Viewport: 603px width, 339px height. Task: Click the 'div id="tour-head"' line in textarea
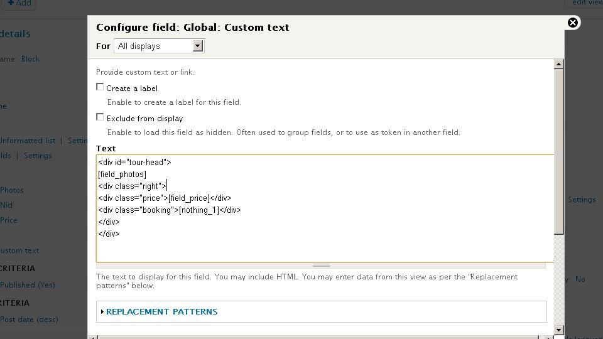click(134, 162)
